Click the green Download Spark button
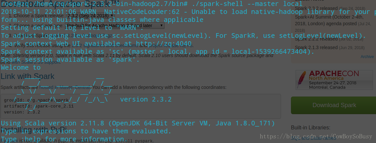 click(334, 105)
